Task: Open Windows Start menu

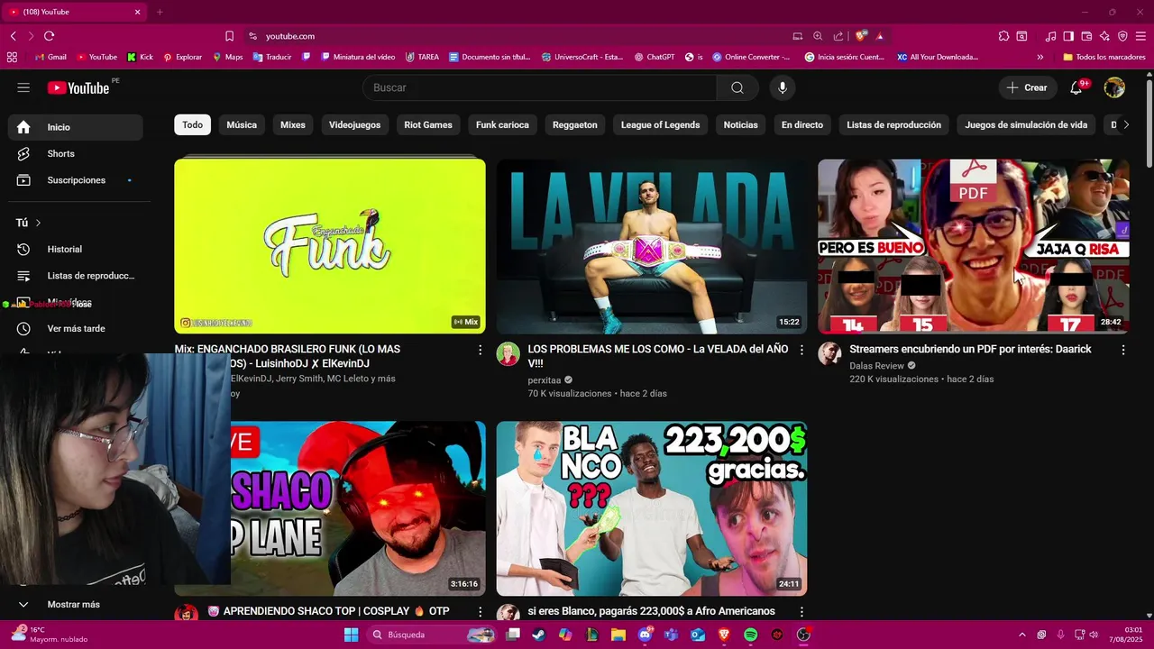Action: pyautogui.click(x=352, y=635)
